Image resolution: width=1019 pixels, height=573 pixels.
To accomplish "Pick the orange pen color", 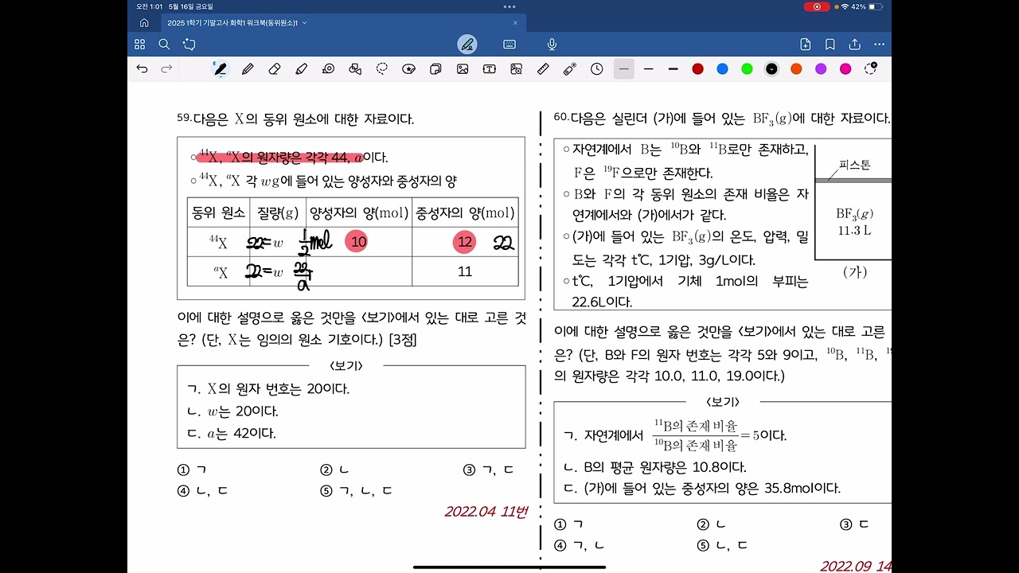I will pos(796,69).
